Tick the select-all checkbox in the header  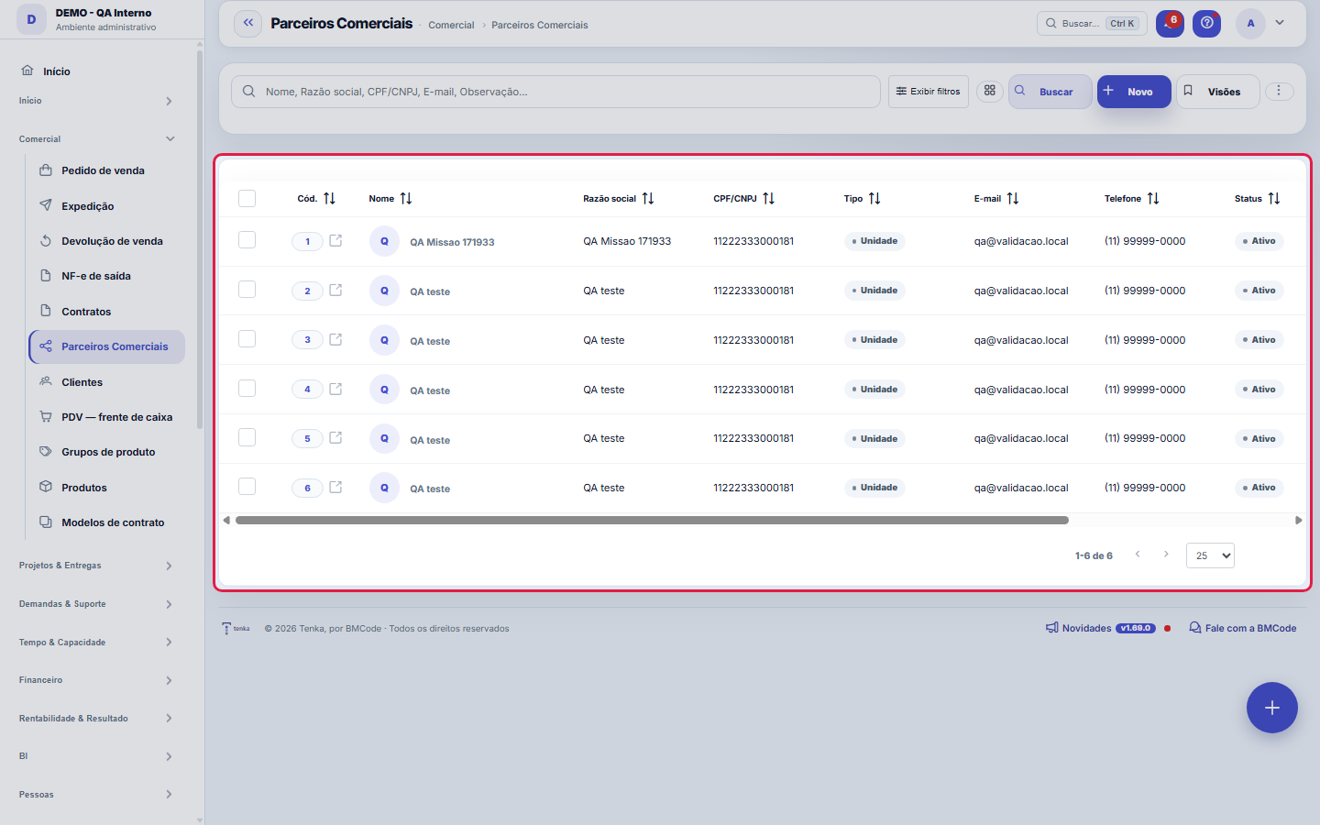(247, 198)
